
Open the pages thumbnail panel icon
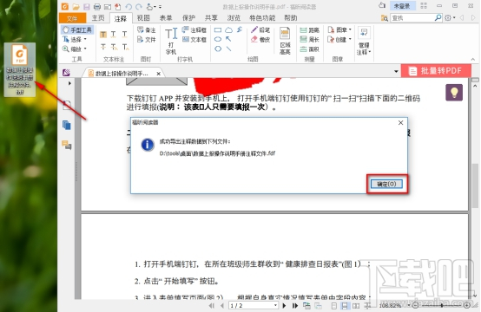point(67,125)
